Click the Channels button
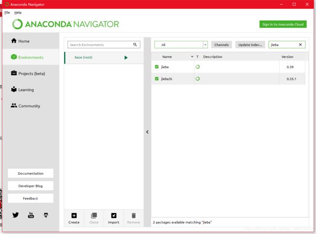Screen dimensions: 316x234 pyautogui.click(x=222, y=45)
